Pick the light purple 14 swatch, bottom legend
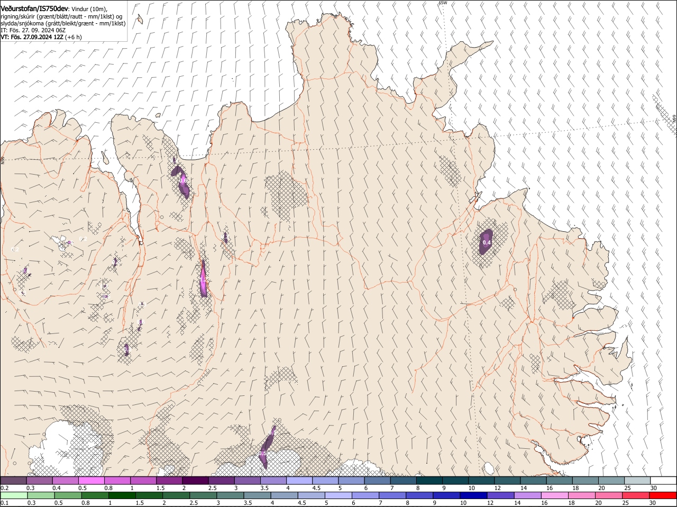The image size is (677, 507). click(527, 495)
